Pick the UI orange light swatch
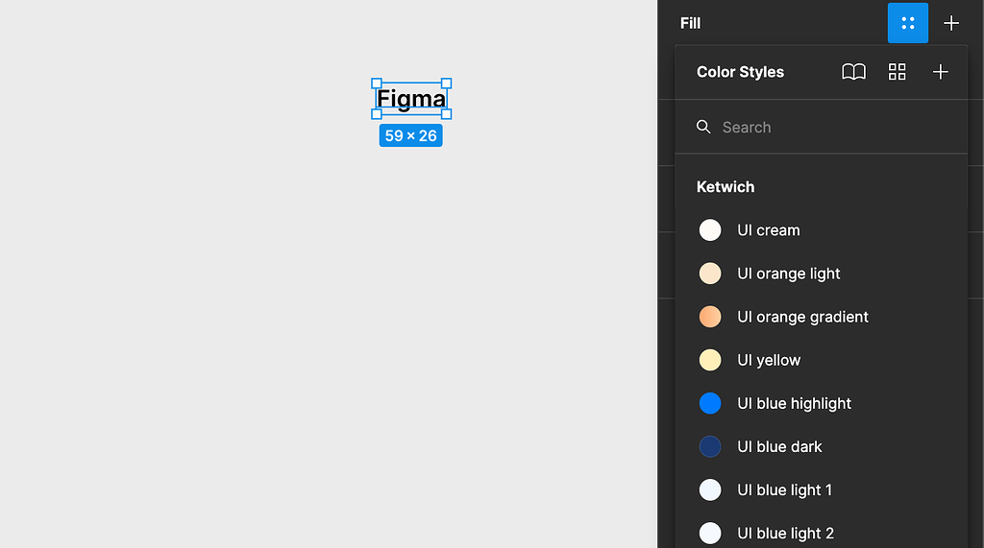This screenshot has height=548, width=984. 710,274
